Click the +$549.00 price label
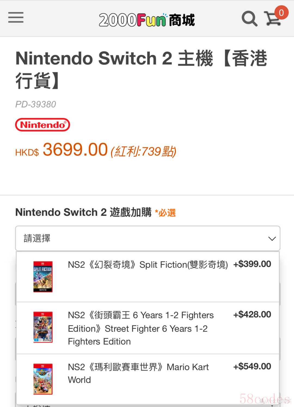The width and height of the screenshot is (294, 407). click(252, 366)
